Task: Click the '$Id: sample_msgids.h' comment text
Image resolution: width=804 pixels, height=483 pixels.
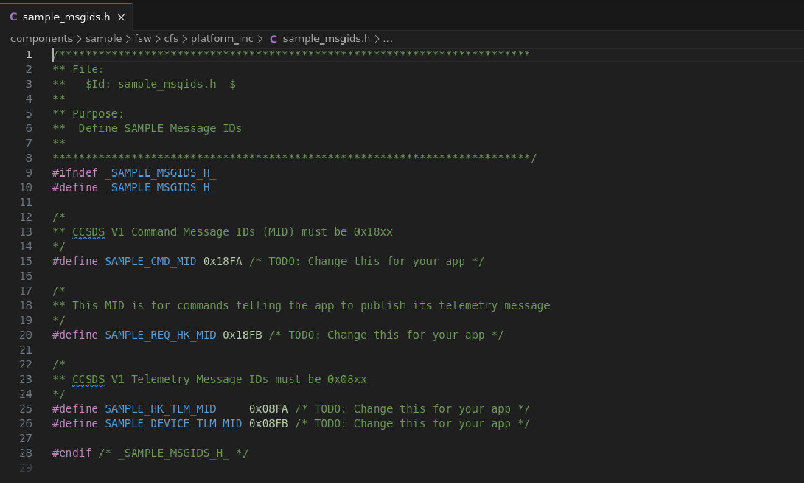Action: point(151,84)
